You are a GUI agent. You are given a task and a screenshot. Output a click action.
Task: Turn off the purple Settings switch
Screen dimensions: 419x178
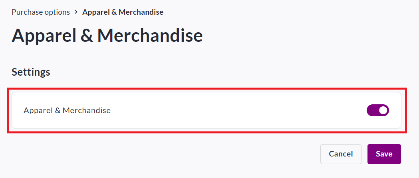[377, 110]
